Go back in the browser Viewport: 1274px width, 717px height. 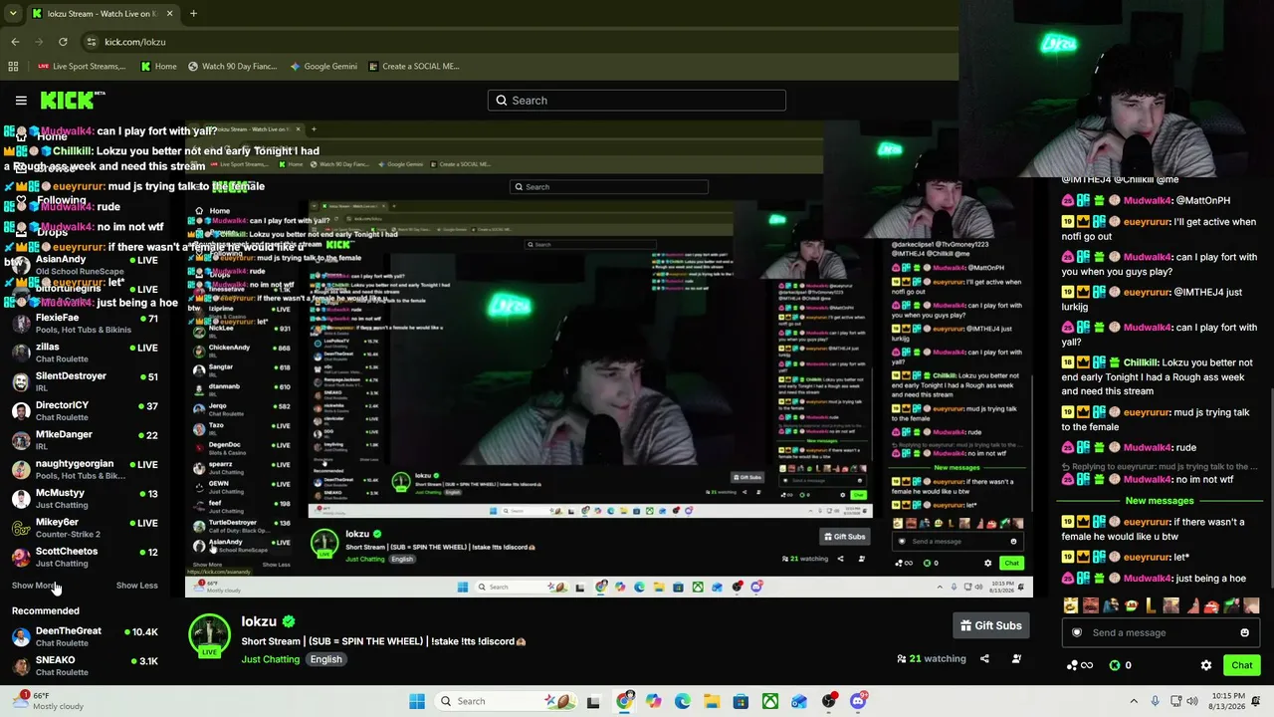pyautogui.click(x=15, y=42)
